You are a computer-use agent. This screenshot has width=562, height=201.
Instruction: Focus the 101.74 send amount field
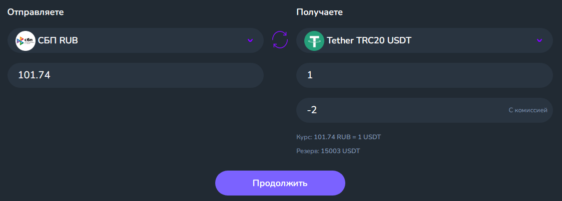(136, 75)
